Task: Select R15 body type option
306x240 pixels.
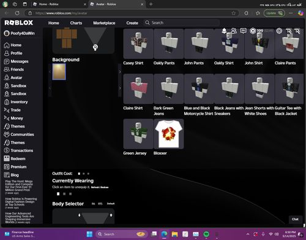Action: 100,204
